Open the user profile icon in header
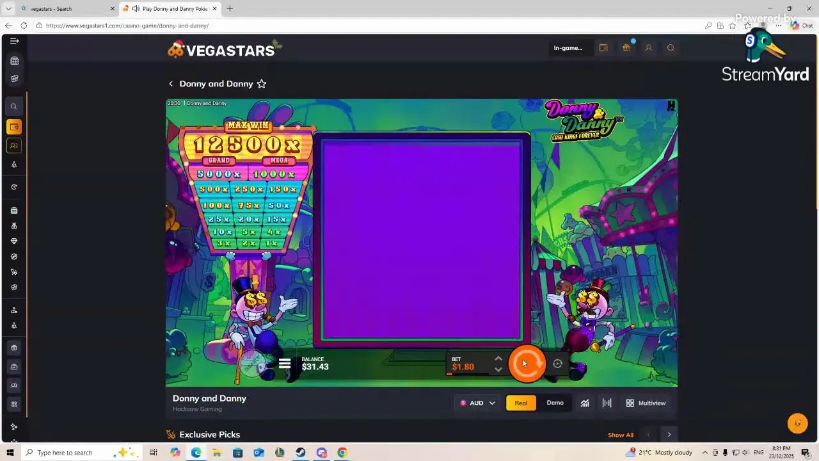 coord(648,48)
